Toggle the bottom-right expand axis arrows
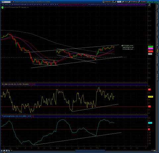159x153 pixels. coord(154,151)
